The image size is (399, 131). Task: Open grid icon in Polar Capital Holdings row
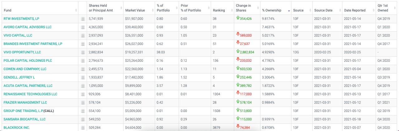point(83,61)
